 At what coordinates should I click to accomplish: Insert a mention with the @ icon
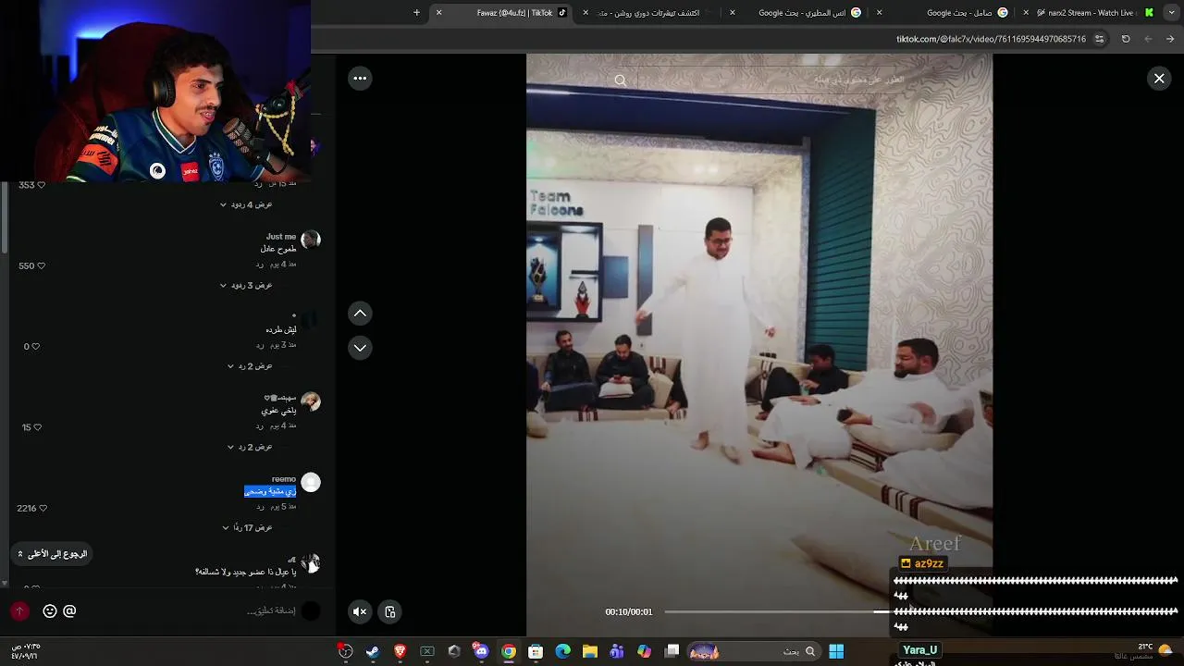[x=69, y=611]
